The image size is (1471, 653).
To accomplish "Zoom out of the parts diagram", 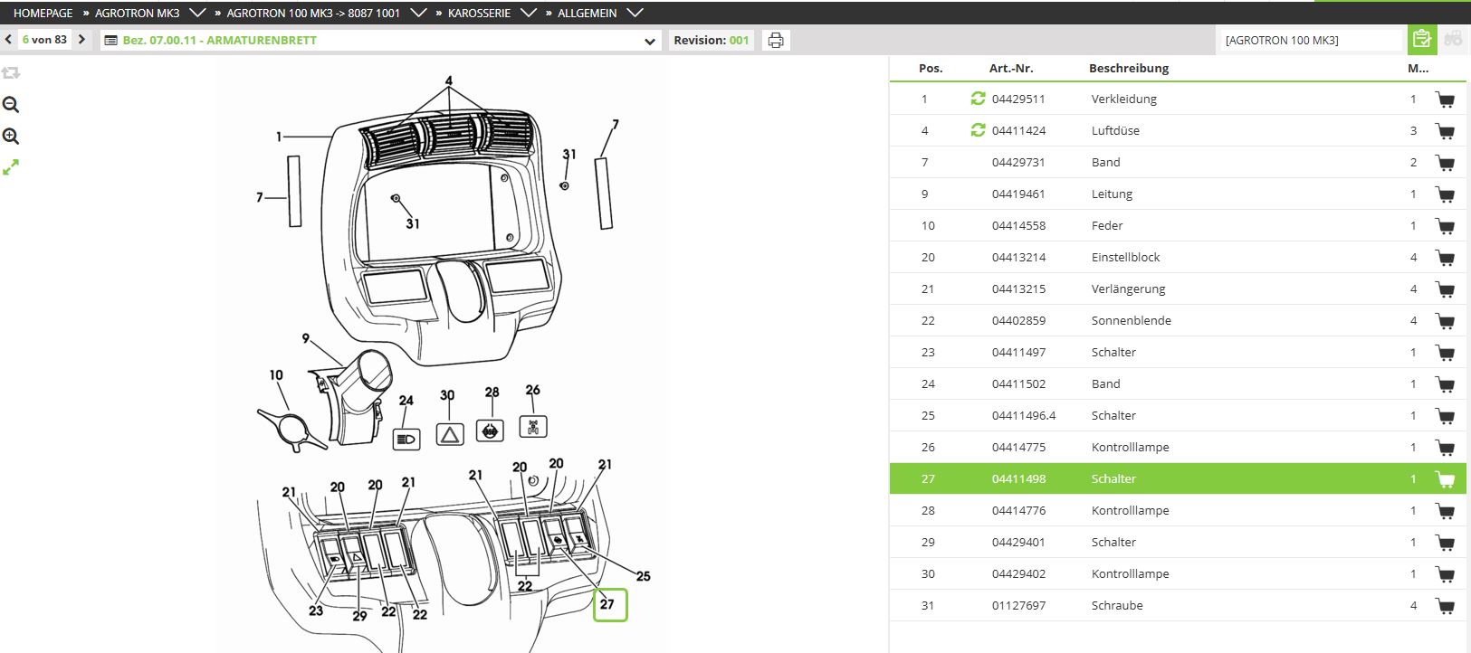I will 11,105.
